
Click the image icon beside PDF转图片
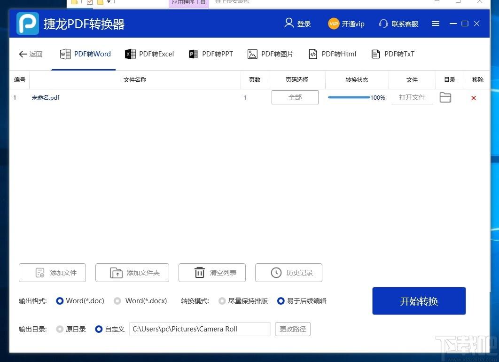click(x=252, y=54)
